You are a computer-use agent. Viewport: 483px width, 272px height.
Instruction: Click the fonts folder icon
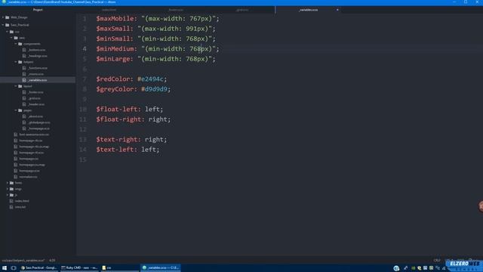click(x=12, y=183)
